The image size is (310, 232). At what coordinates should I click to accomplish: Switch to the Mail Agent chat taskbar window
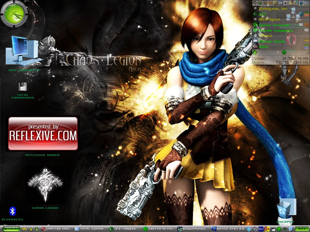point(159,229)
